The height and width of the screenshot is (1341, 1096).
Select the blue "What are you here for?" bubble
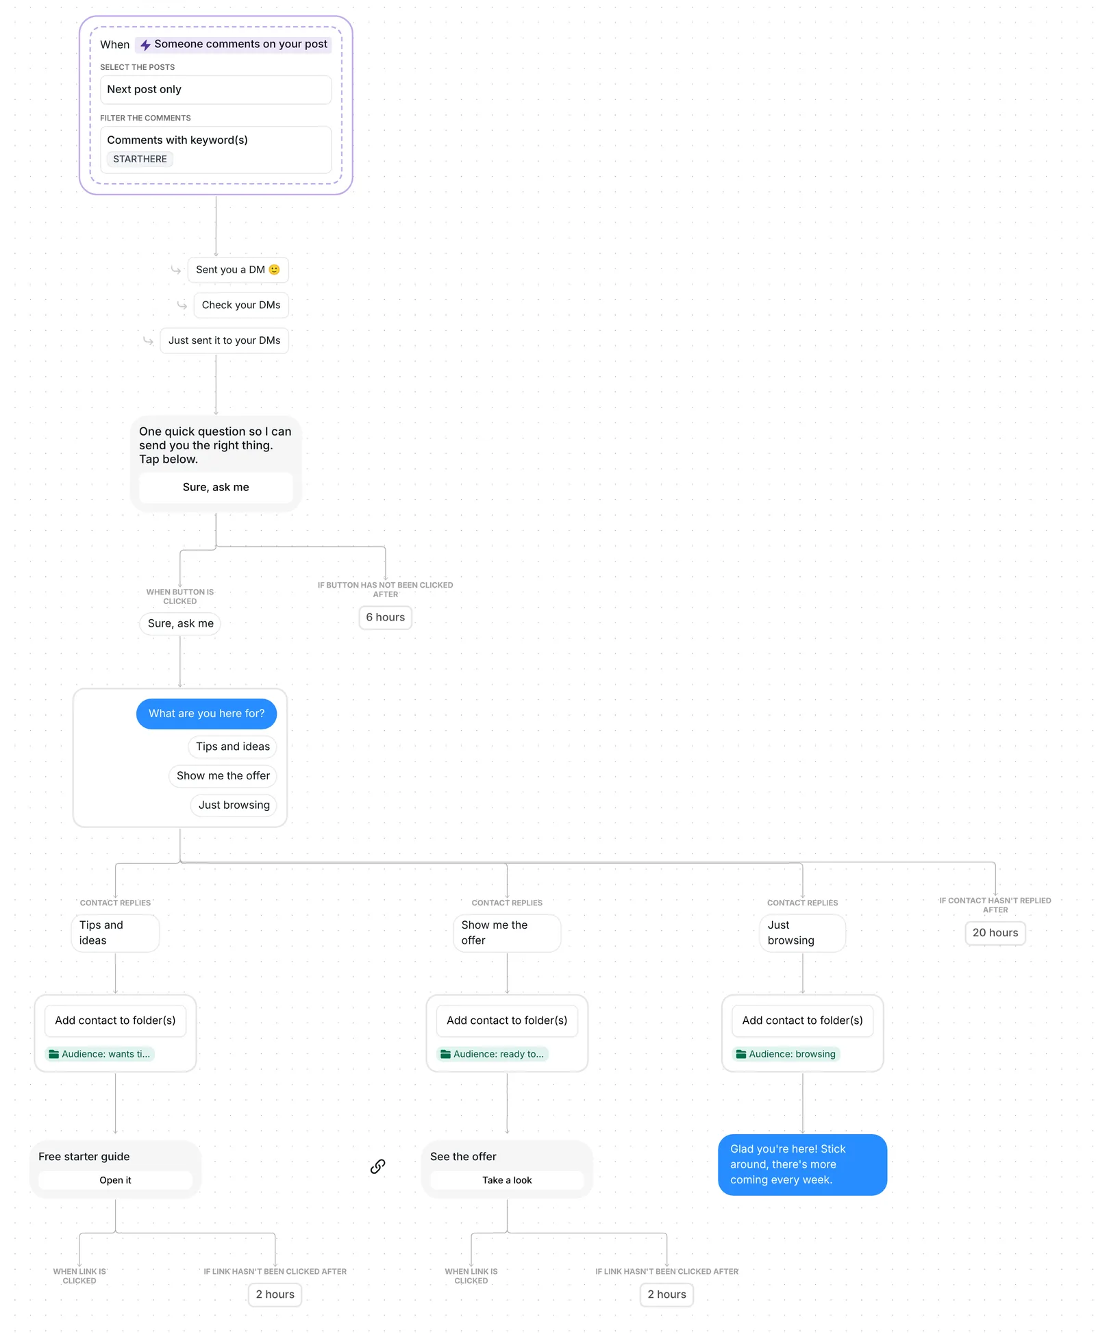click(x=206, y=714)
